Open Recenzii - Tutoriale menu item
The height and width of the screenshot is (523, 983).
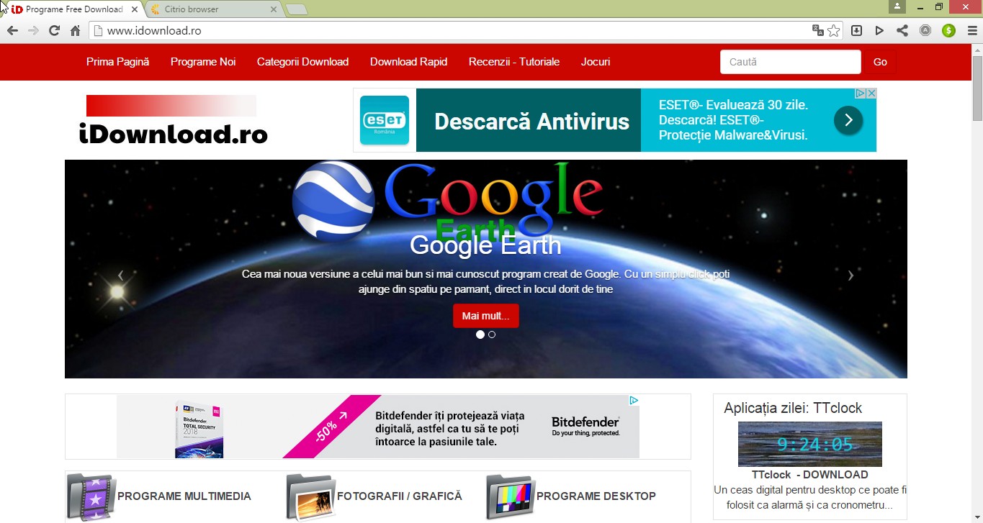point(513,62)
